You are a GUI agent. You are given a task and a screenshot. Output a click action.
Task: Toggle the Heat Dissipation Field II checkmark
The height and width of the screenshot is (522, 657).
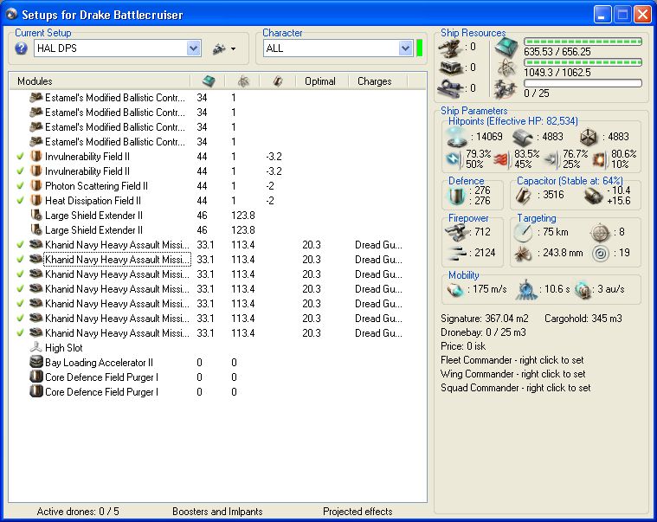20,201
